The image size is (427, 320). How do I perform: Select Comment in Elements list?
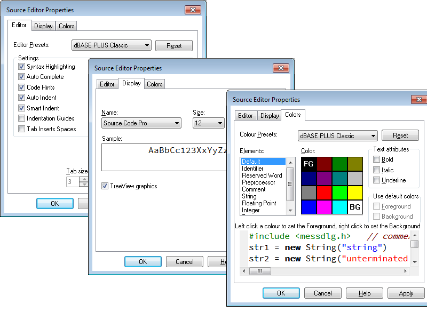pyautogui.click(x=263, y=189)
